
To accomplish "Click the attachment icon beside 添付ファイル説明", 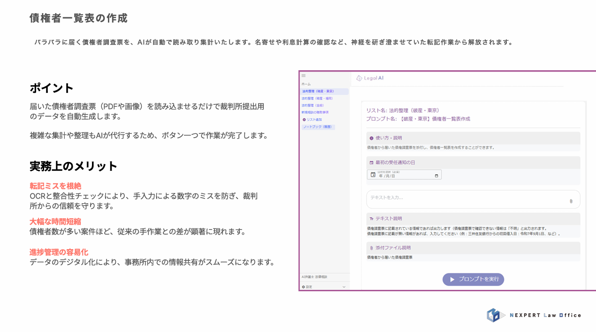I will click(x=372, y=247).
